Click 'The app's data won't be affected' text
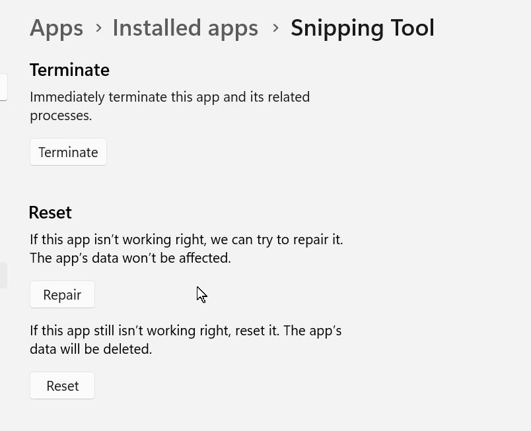The image size is (531, 431). (130, 258)
